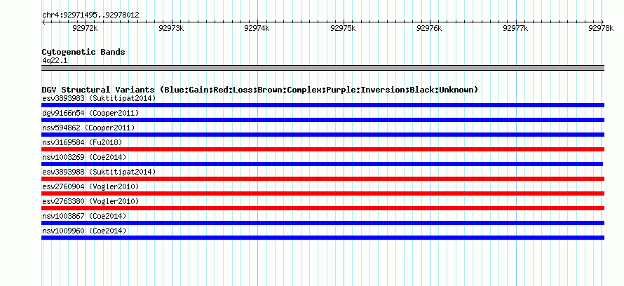Click the nsv1003867 (Coe2014) label
Image resolution: width=624 pixels, height=286 pixels.
point(84,216)
